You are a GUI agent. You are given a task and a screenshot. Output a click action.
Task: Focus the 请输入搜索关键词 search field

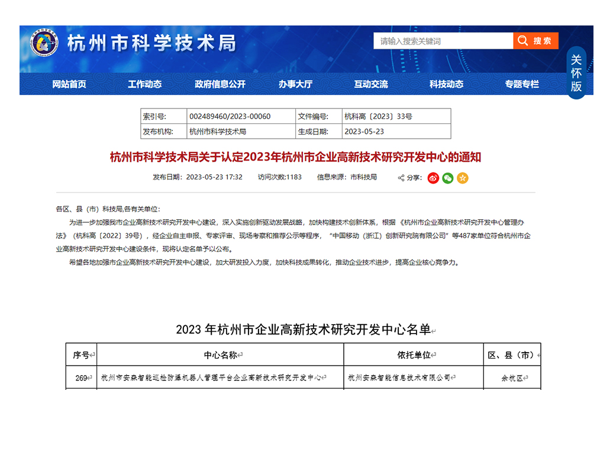443,41
